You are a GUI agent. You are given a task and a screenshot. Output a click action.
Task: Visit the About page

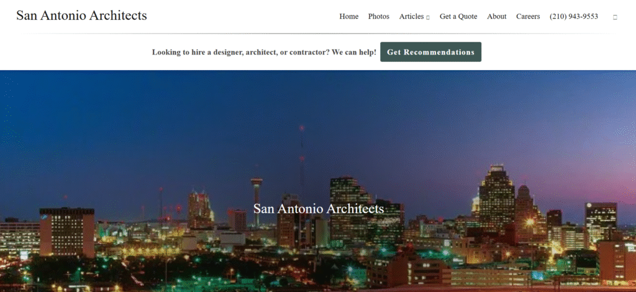click(x=496, y=17)
